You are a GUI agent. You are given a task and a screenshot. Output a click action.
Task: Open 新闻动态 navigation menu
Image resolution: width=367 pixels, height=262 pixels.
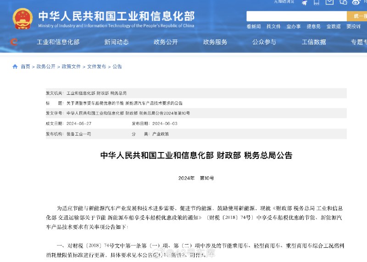tap(117, 42)
